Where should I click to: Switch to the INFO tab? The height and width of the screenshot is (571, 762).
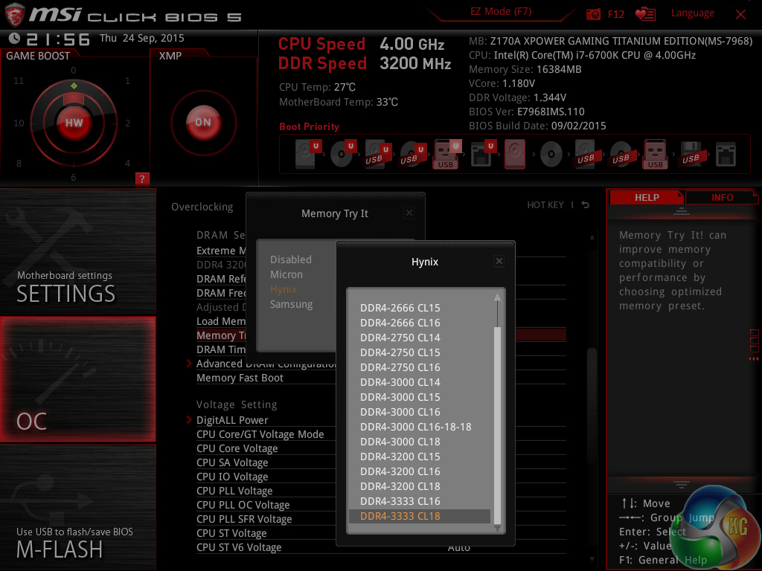tap(722, 198)
